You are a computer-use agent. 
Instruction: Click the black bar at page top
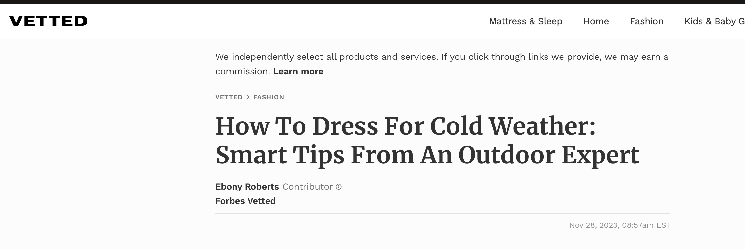(x=372, y=2)
